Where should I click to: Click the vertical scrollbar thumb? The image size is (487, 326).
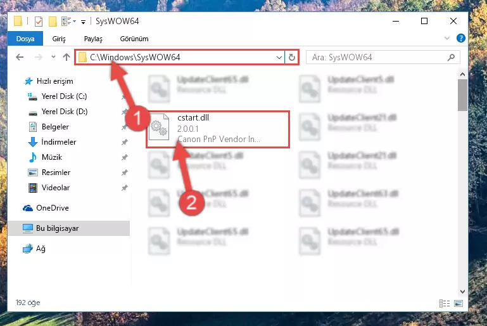462,95
